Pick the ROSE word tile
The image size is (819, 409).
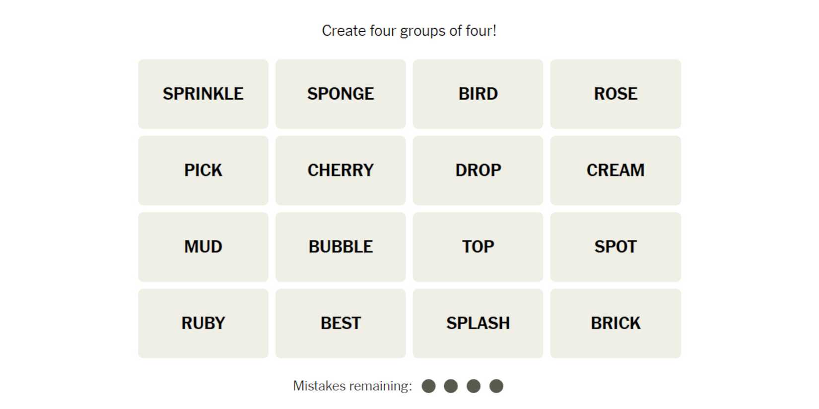coord(615,94)
